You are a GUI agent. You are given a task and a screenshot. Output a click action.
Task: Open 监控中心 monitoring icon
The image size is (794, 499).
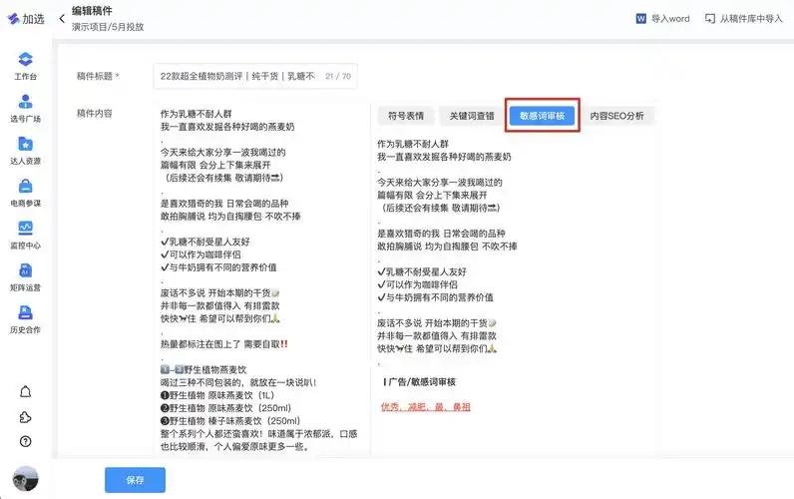(x=26, y=229)
